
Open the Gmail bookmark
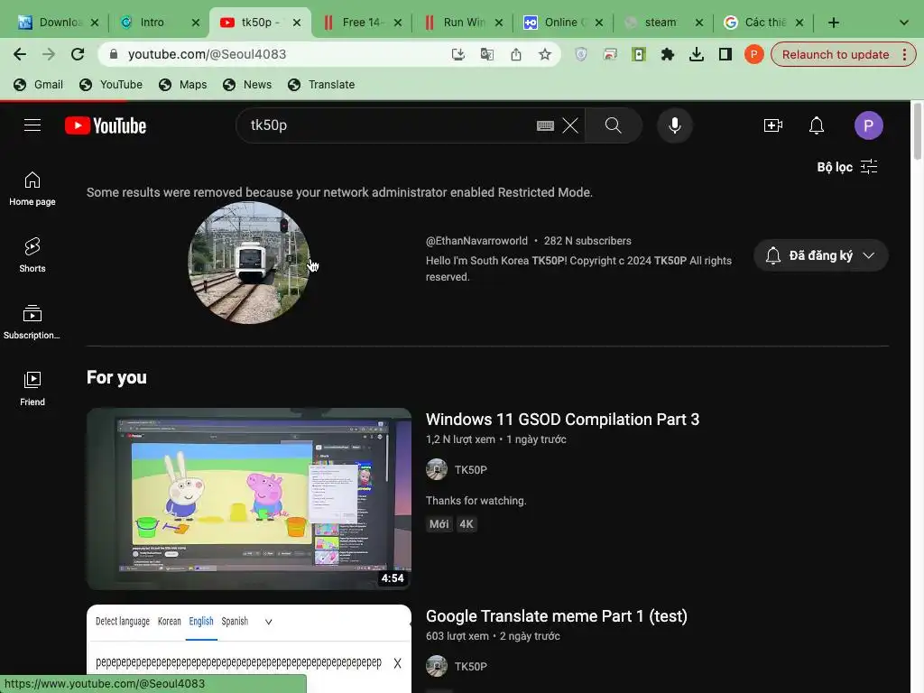click(38, 85)
